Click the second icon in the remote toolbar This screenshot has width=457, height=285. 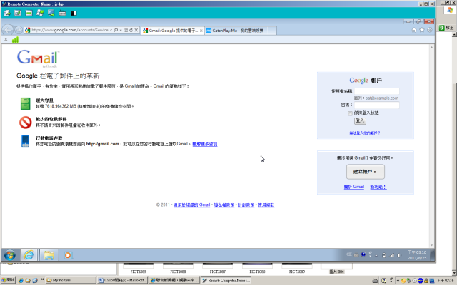[18, 13]
